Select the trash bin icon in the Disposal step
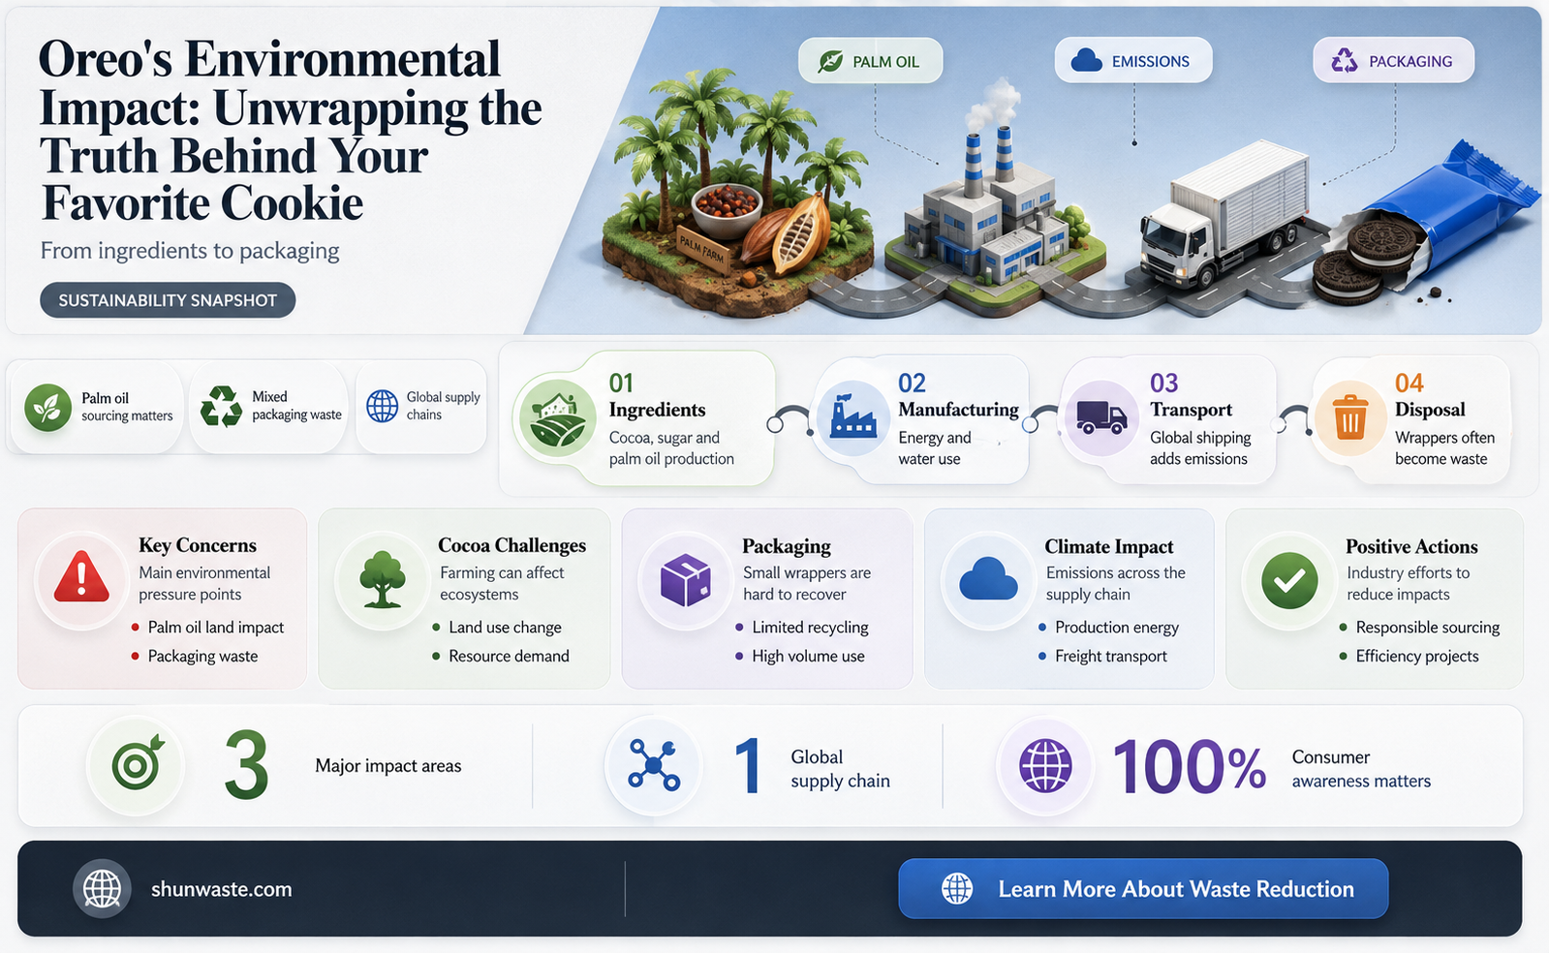The image size is (1549, 953). [x=1350, y=418]
